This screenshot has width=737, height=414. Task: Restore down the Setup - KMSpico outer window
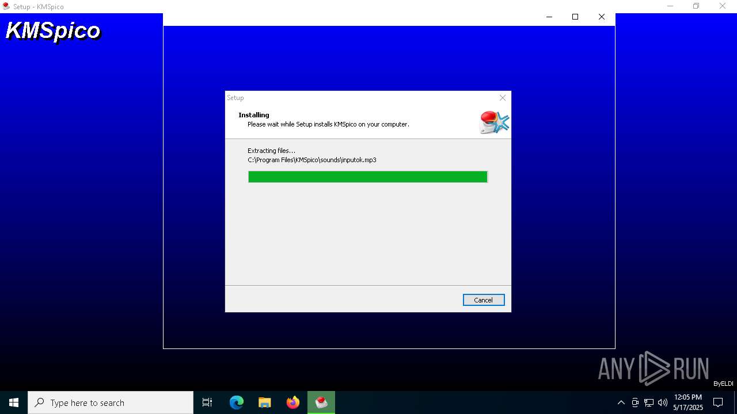(x=696, y=6)
